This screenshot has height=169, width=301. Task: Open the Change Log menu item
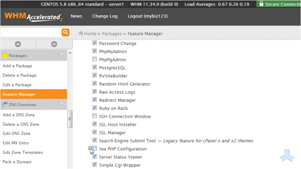click(105, 16)
